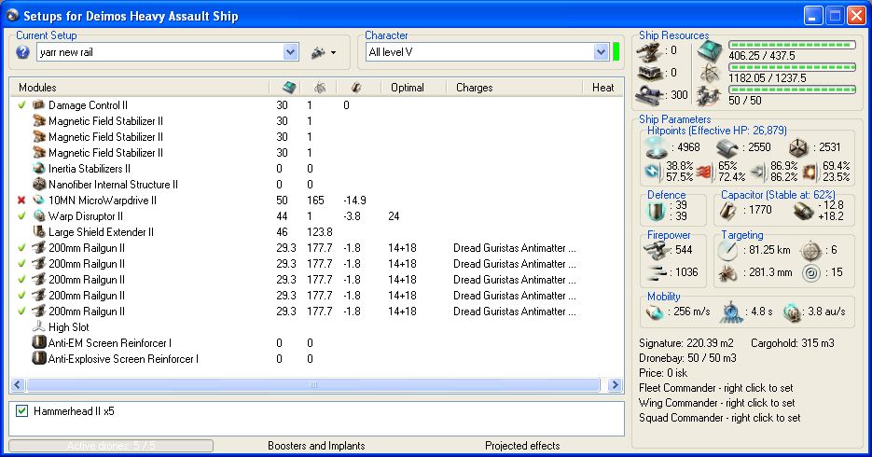872x457 pixels.
Task: Toggle the green check on Damage Control II
Action: pos(21,105)
